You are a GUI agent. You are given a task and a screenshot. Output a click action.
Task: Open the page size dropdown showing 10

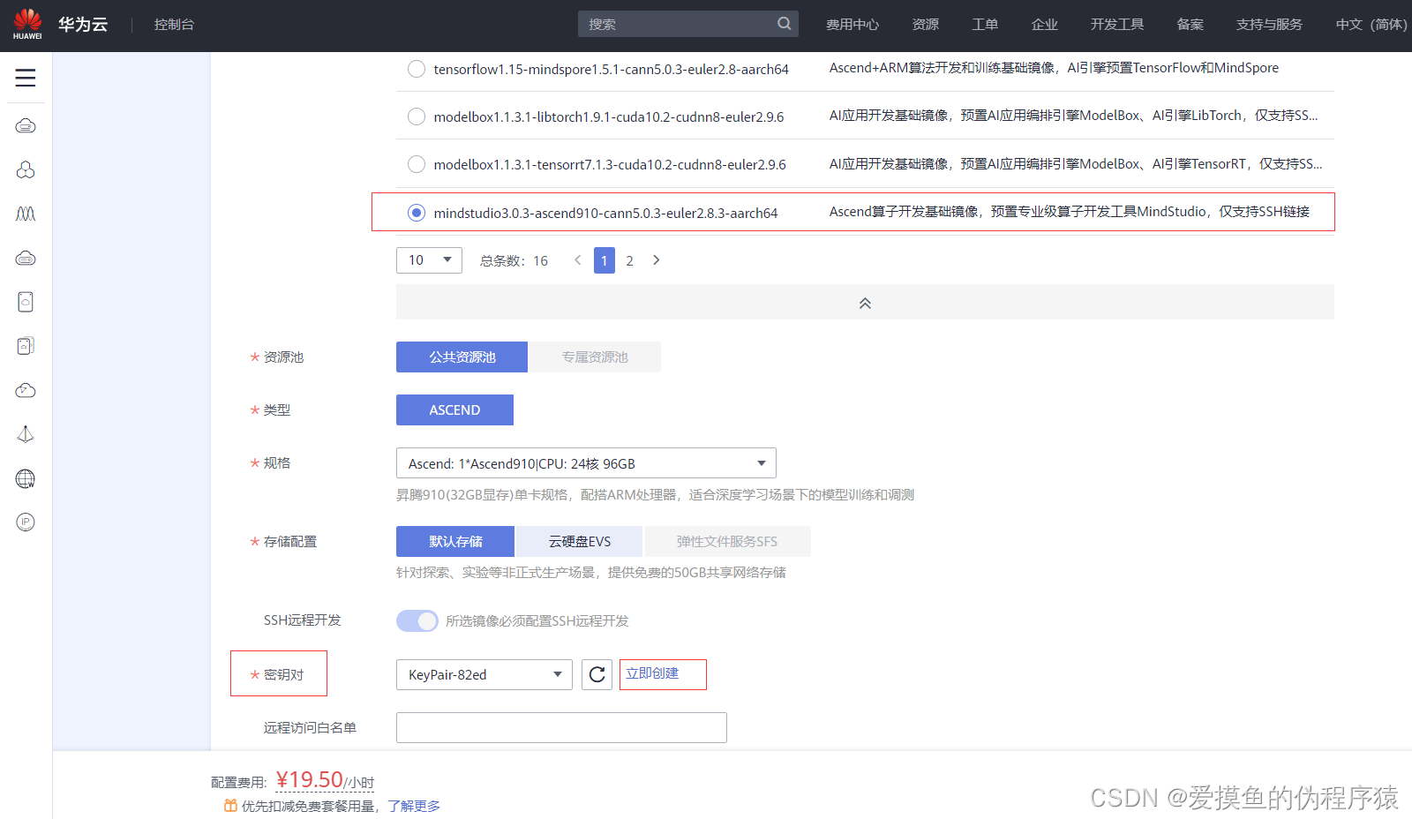coord(429,260)
